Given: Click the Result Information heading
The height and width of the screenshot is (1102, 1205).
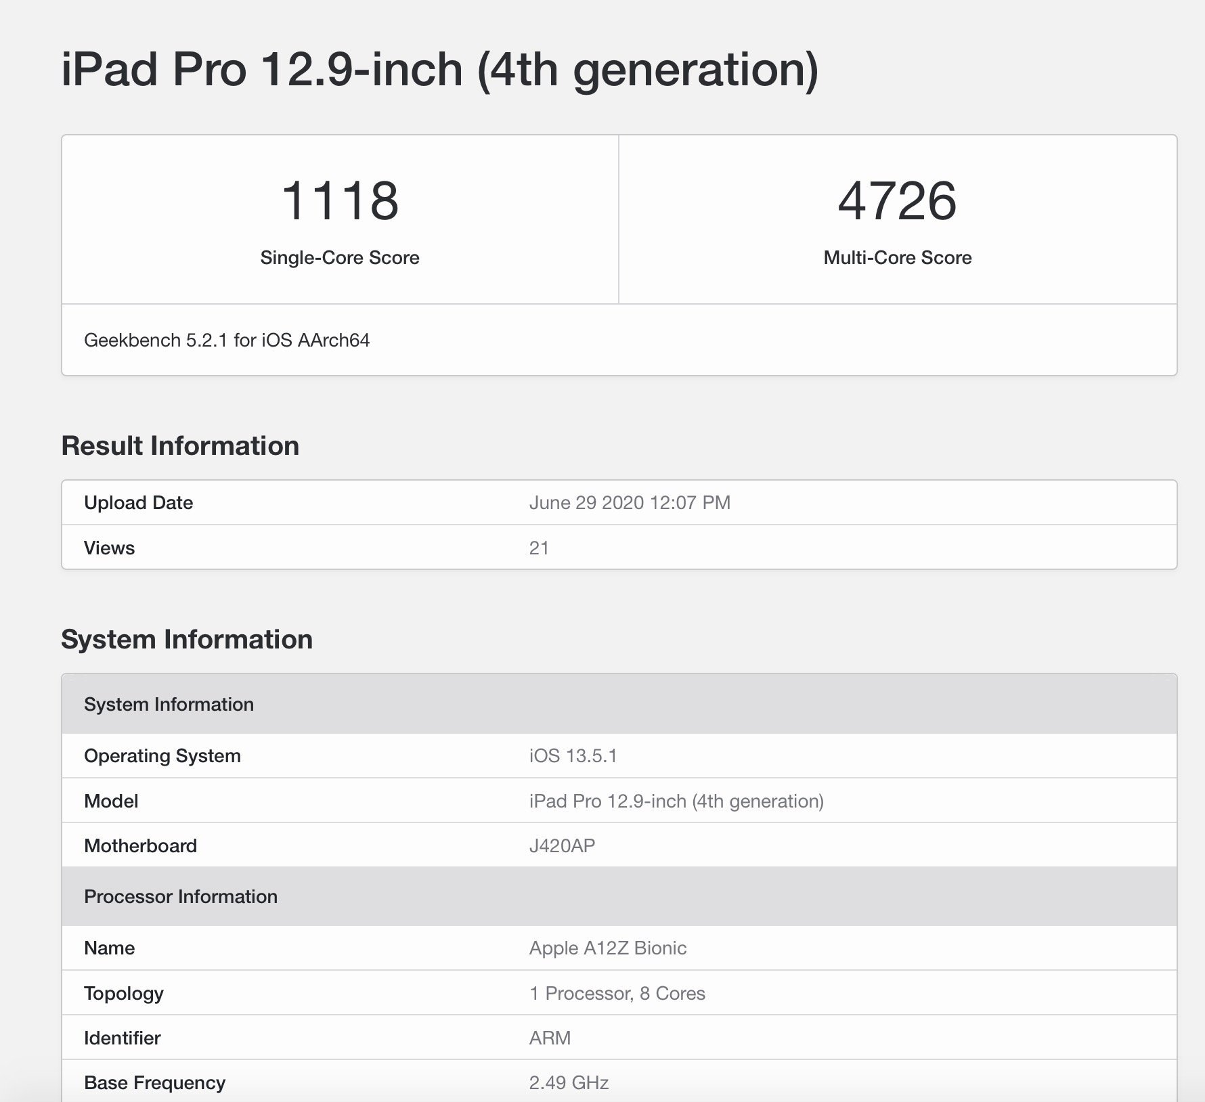Looking at the screenshot, I should coord(180,446).
